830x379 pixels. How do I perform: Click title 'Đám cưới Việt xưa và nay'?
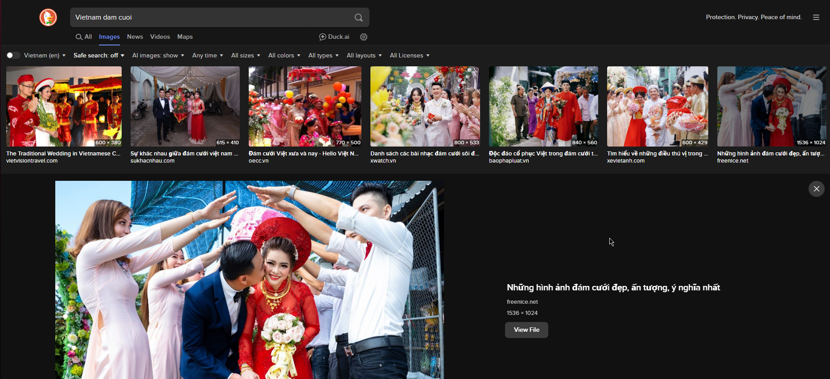304,154
